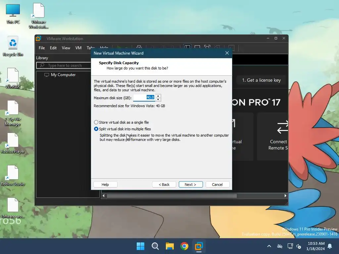The height and width of the screenshot is (254, 339).
Task: Open the File menu
Action: pos(42,48)
